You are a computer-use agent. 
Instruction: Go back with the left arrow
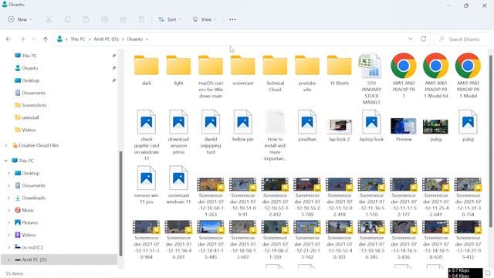[x=8, y=39]
